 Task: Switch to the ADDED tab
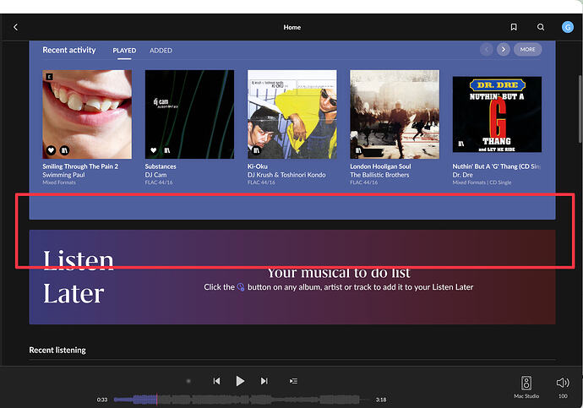pyautogui.click(x=161, y=51)
